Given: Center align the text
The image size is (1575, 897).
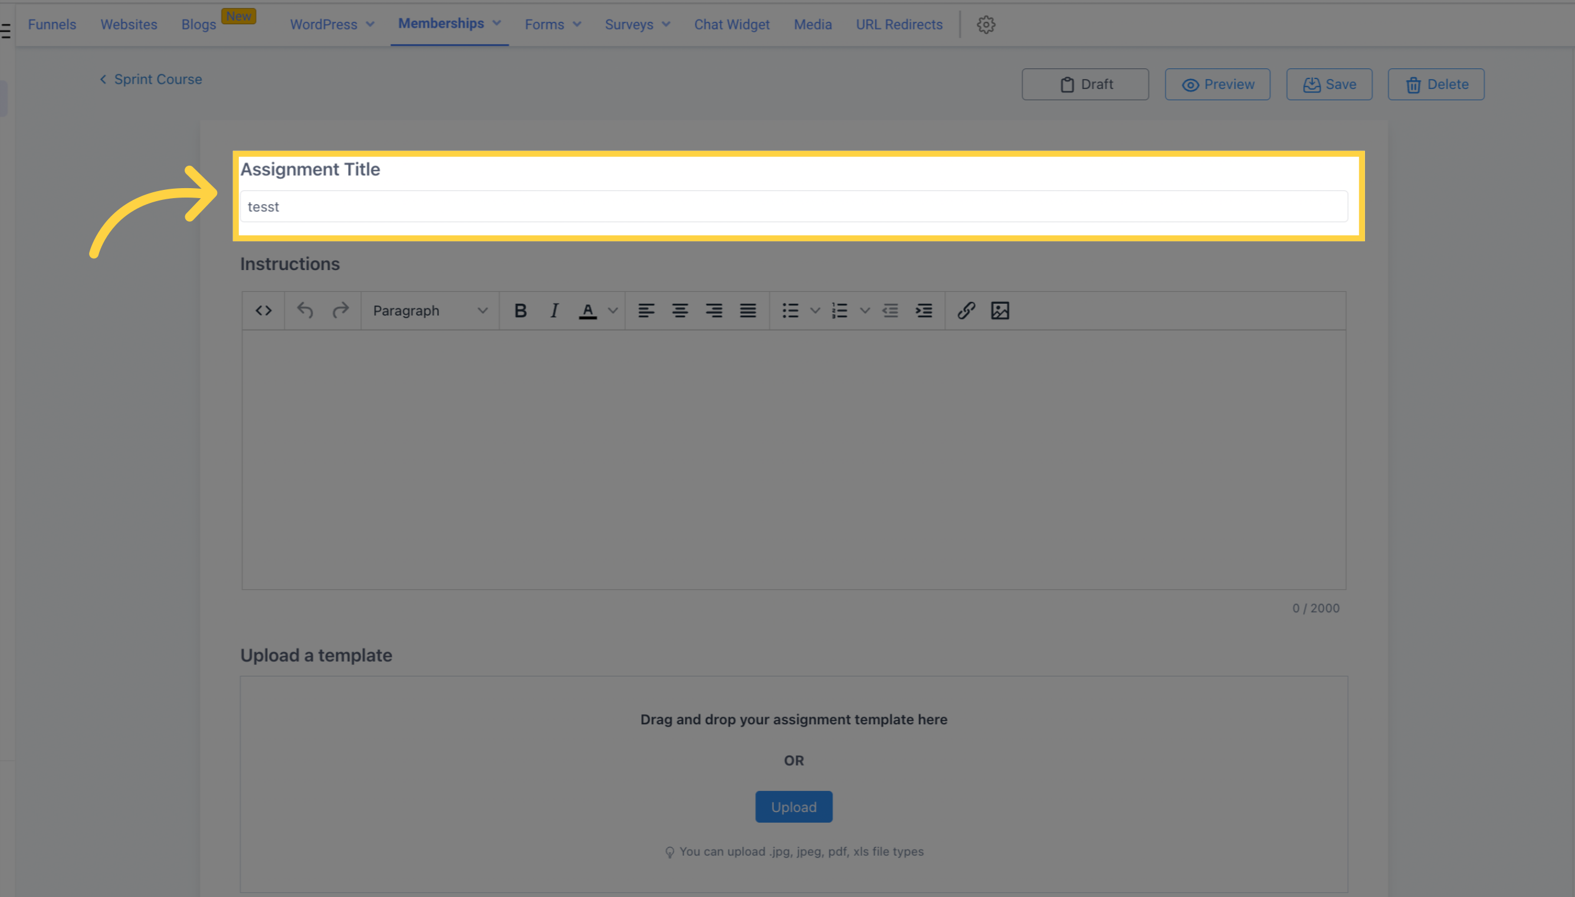Looking at the screenshot, I should click(680, 310).
